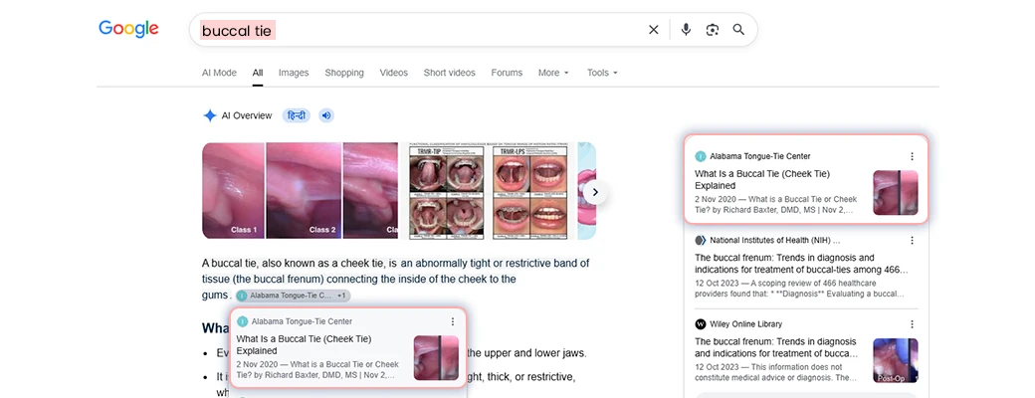Image resolution: width=1035 pixels, height=398 pixels.
Task: Switch to the Videos tab
Action: 393,73
